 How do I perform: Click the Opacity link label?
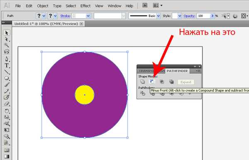(x=189, y=16)
